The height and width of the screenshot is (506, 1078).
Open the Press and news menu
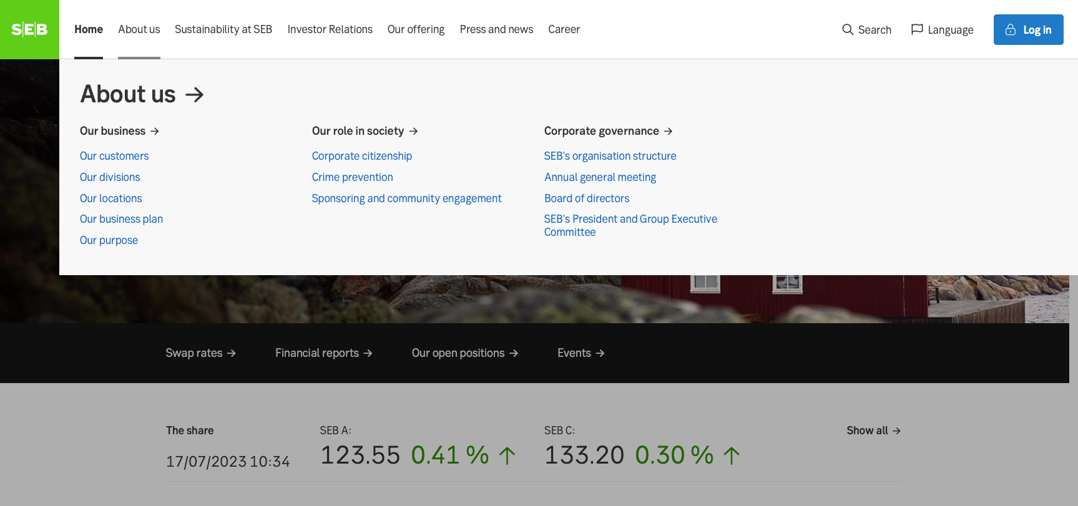coord(496,29)
